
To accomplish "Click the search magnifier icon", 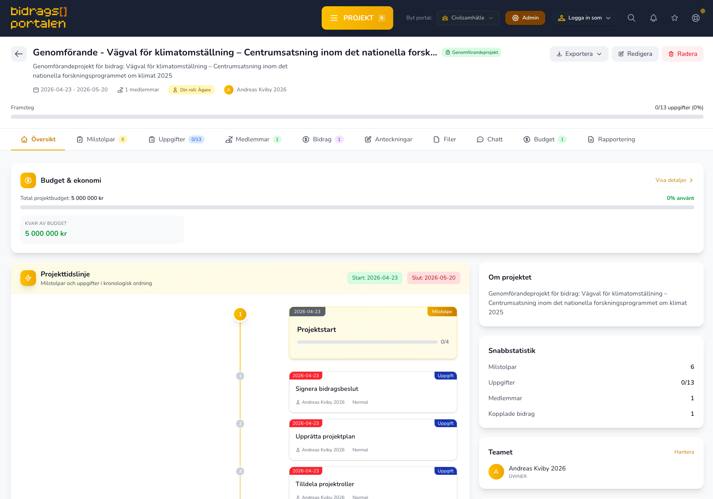I will 631,18.
